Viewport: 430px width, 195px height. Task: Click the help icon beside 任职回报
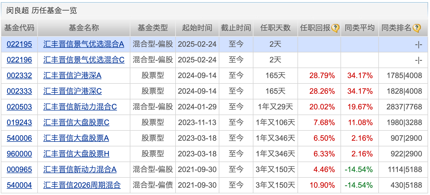[335, 28]
